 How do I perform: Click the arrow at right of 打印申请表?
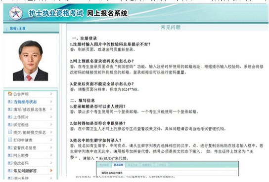coord(51,140)
